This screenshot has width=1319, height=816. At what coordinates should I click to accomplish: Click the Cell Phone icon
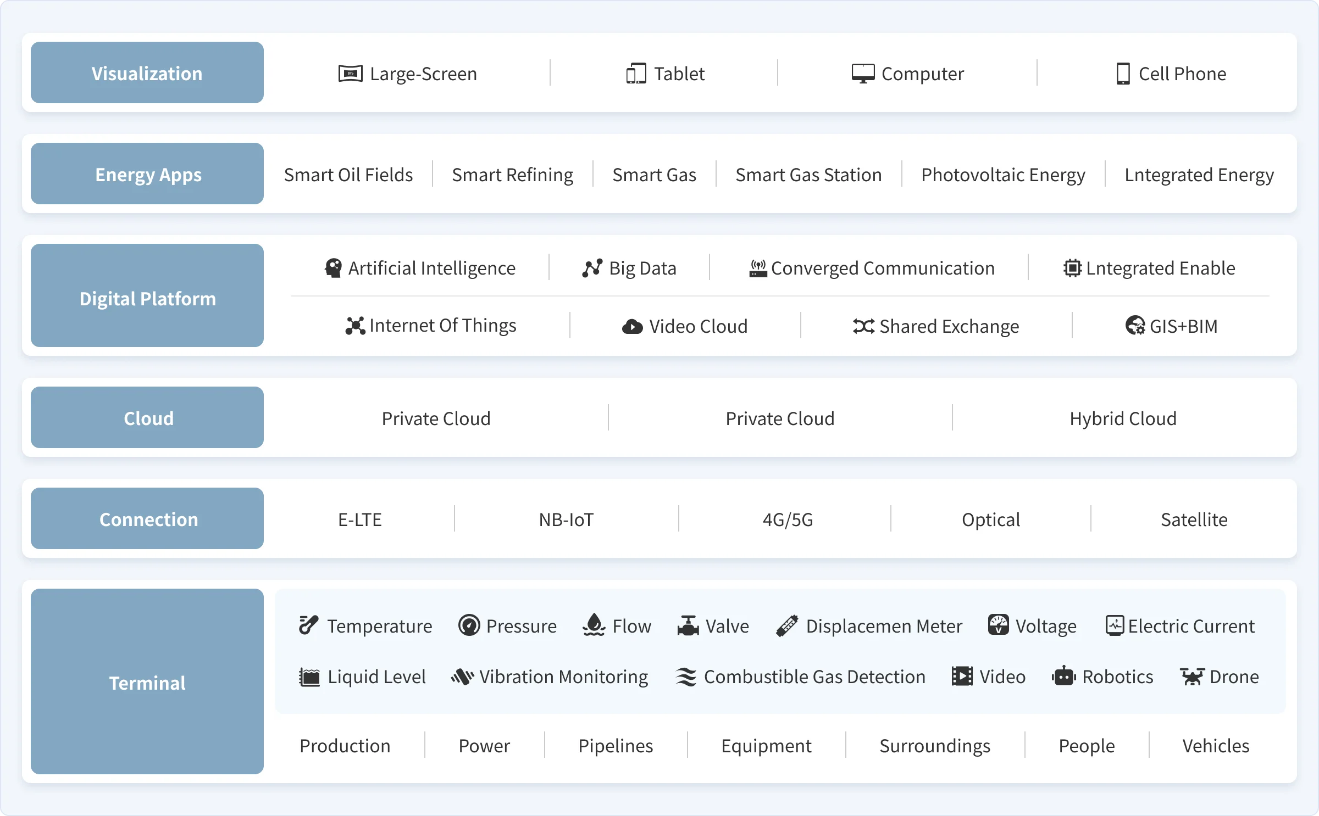tap(1123, 74)
